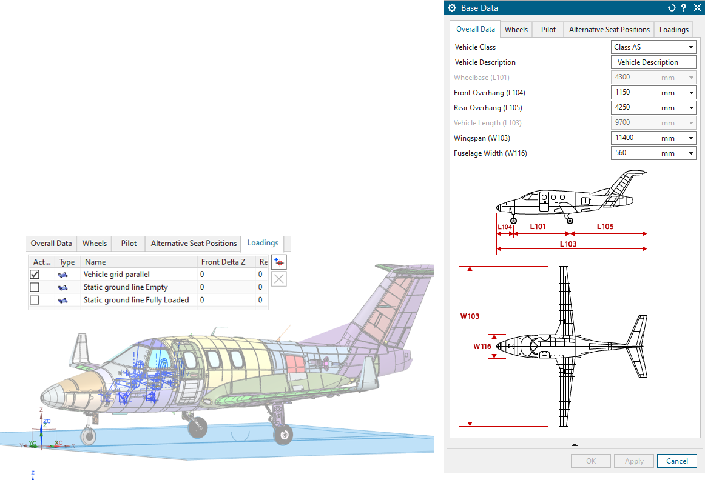Click the add new loading icon
Image resolution: width=705 pixels, height=480 pixels.
278,262
